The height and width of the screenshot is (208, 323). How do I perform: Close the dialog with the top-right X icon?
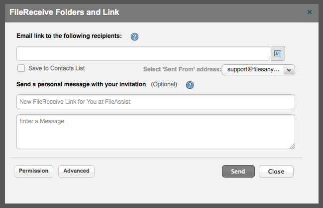(310, 11)
